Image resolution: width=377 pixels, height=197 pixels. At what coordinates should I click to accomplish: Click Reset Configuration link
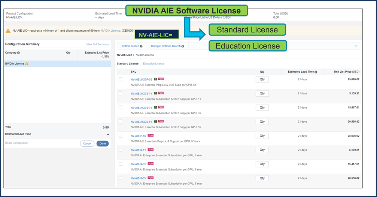(x=16, y=143)
